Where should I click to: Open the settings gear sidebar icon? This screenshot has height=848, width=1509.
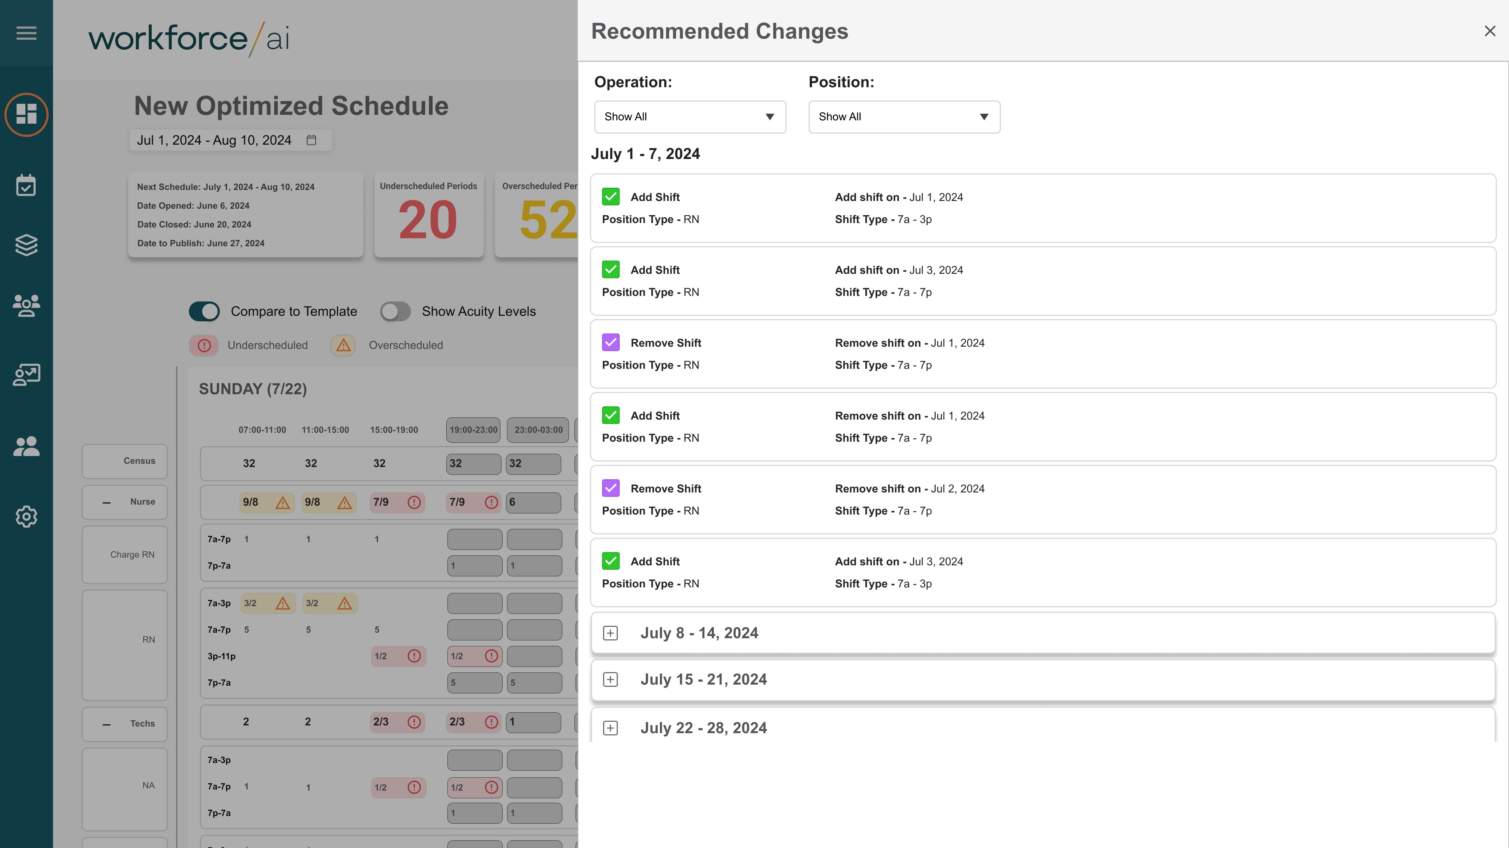[27, 516]
